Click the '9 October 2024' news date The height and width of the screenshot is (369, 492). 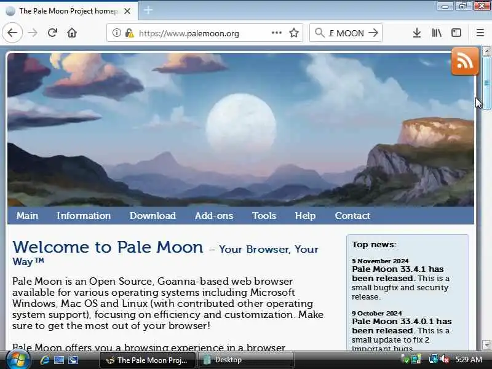376,313
